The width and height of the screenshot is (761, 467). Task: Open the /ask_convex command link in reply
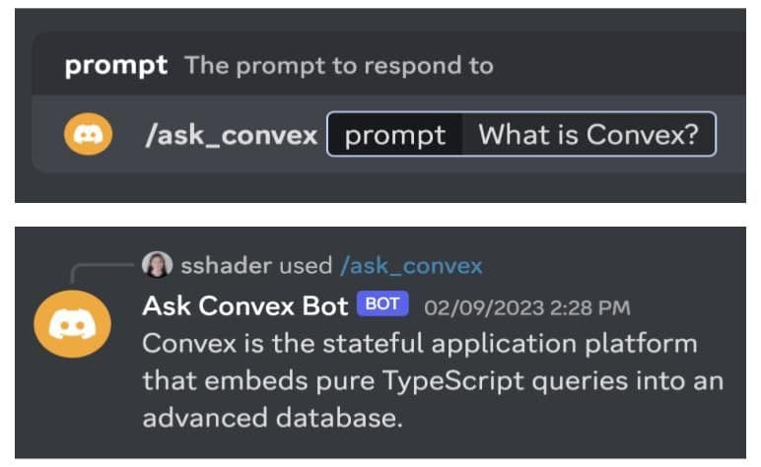[x=411, y=265]
